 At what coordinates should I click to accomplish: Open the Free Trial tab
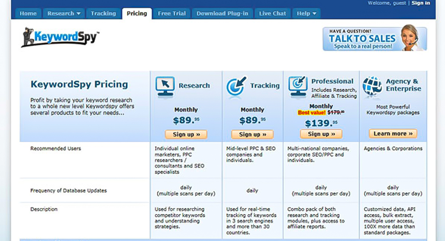tap(172, 13)
